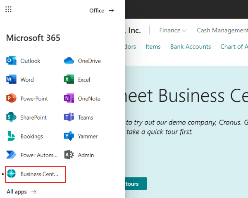Click the Outlook label

pos(30,61)
